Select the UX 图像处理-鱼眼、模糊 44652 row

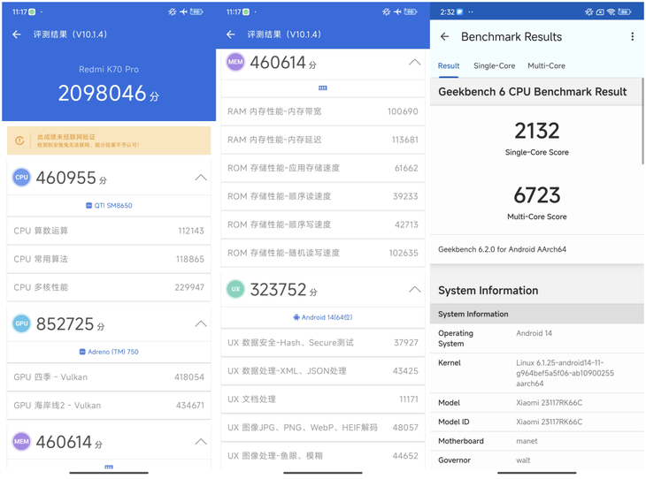(x=323, y=455)
